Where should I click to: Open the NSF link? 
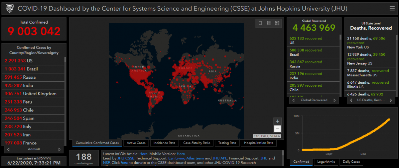coord(107,163)
